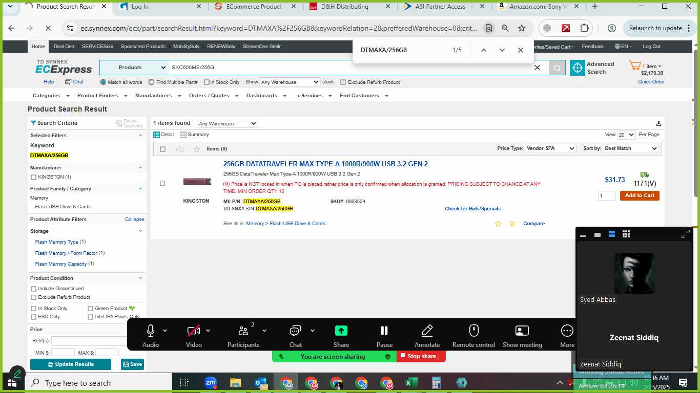Collapse the Manufacturer filter section
The width and height of the screenshot is (700, 393).
(140, 167)
